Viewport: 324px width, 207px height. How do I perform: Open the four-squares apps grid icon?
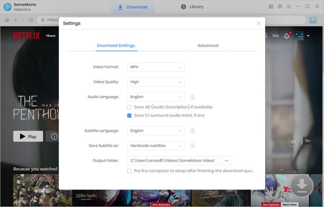[271, 6]
